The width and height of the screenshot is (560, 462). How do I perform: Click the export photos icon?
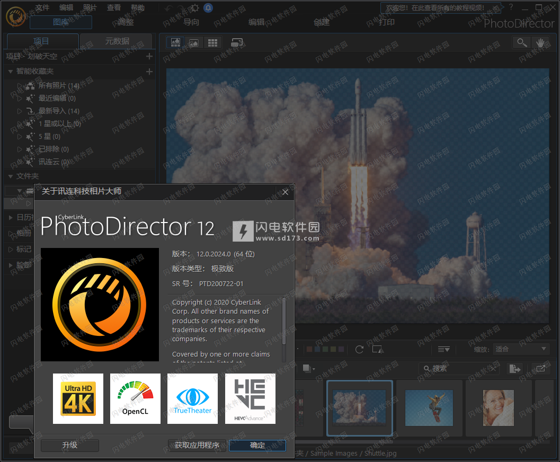pyautogui.click(x=514, y=368)
